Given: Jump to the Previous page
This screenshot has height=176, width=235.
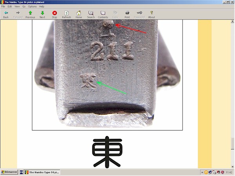Looking at the screenshot, I should (30, 14).
